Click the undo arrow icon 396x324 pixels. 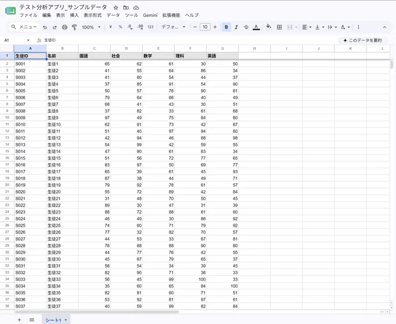click(45, 27)
